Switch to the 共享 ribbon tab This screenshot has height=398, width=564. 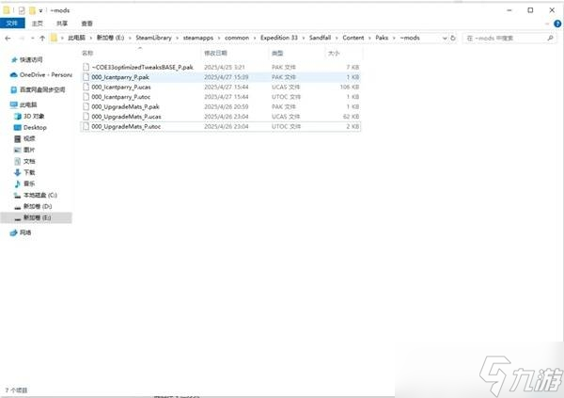pos(62,24)
